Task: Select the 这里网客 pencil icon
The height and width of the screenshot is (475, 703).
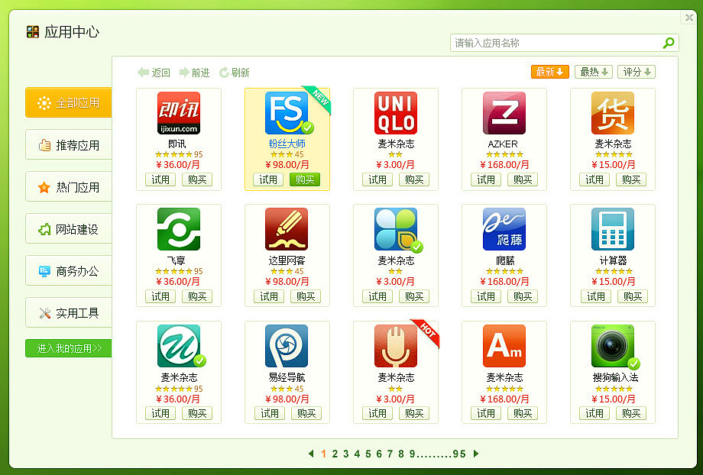Action: click(287, 229)
